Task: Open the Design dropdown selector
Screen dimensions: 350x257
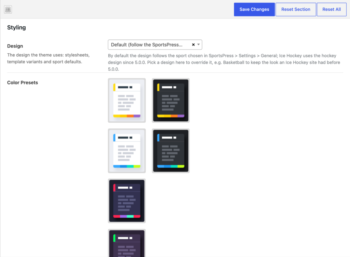Action: click(x=155, y=45)
